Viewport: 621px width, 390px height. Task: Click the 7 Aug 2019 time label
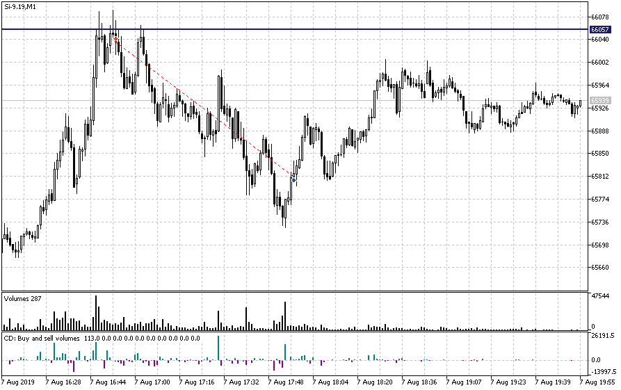click(18, 382)
